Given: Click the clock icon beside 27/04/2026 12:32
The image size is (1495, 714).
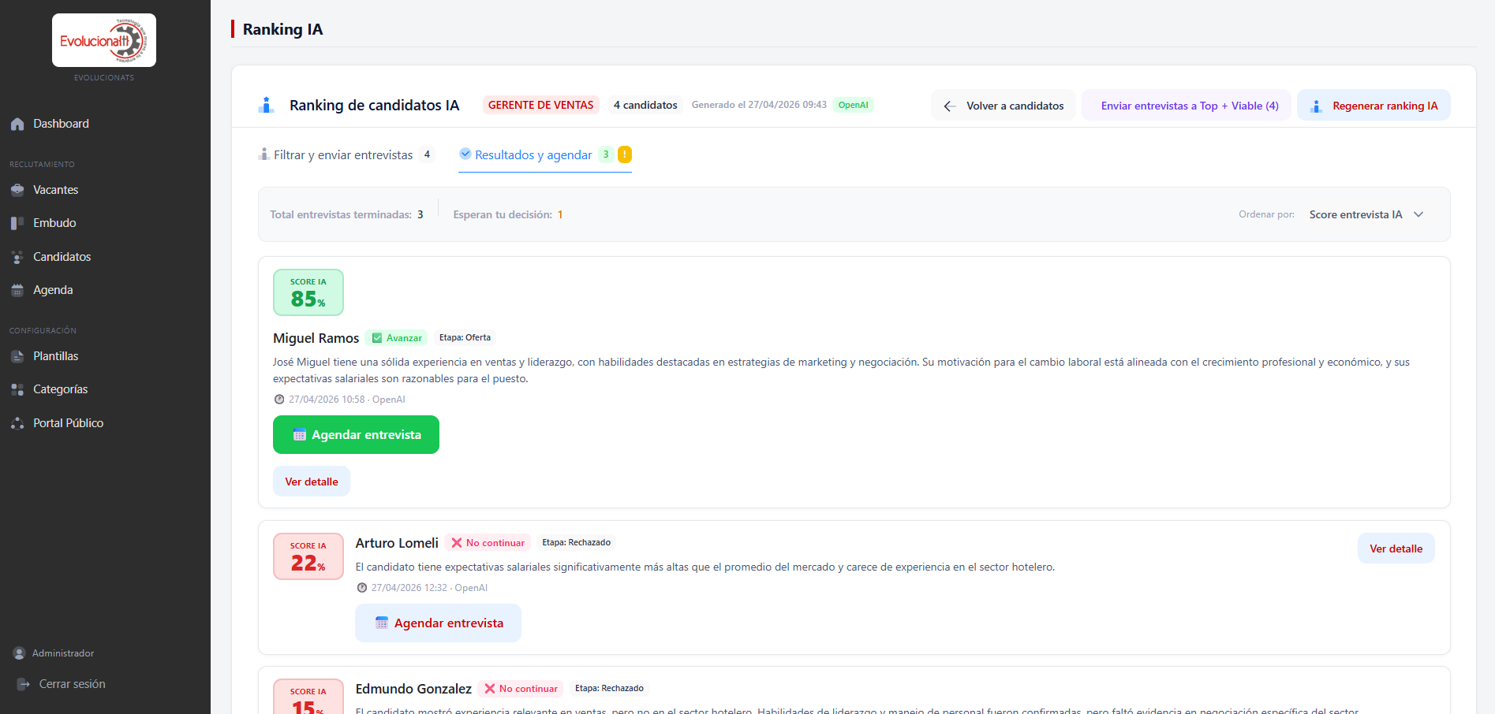Looking at the screenshot, I should point(362,588).
